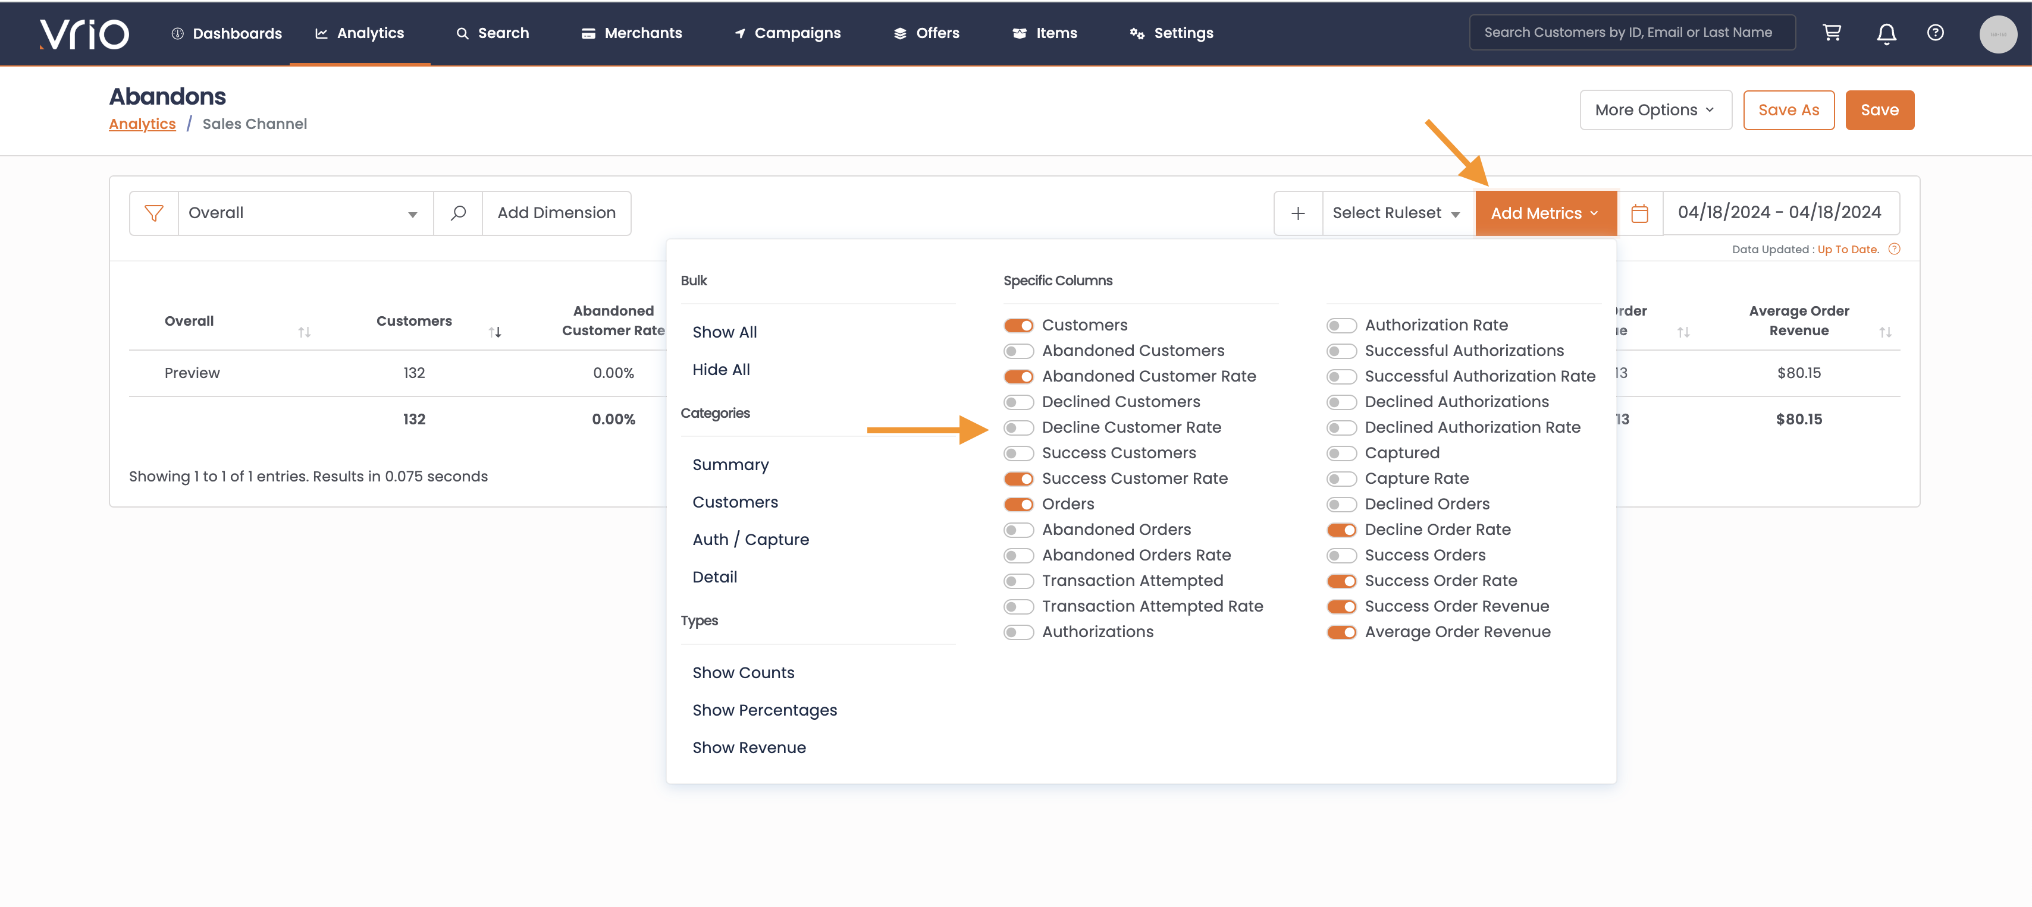This screenshot has height=907, width=2032.
Task: Click the plus icon beside Select Ruleset
Action: (x=1299, y=213)
